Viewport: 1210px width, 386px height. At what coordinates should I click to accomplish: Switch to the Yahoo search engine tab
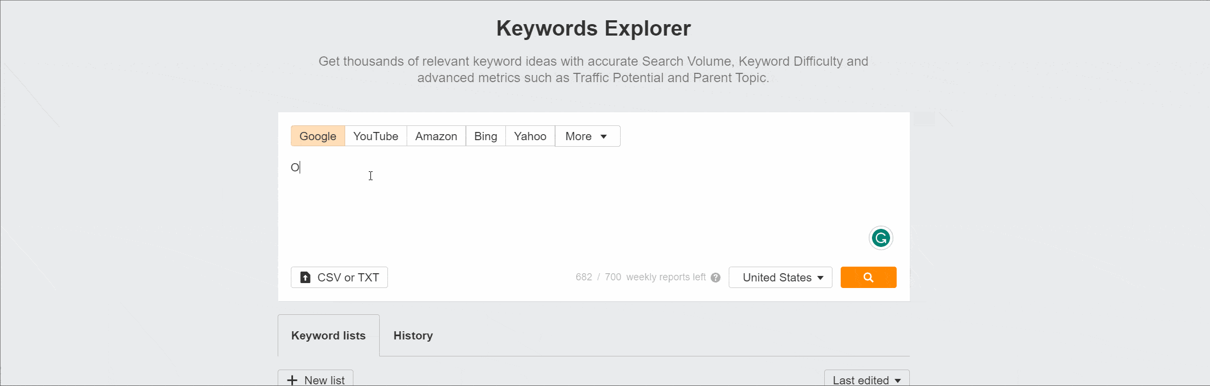point(530,136)
